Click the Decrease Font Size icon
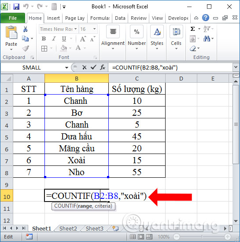240x242 pixels. (x=92, y=39)
